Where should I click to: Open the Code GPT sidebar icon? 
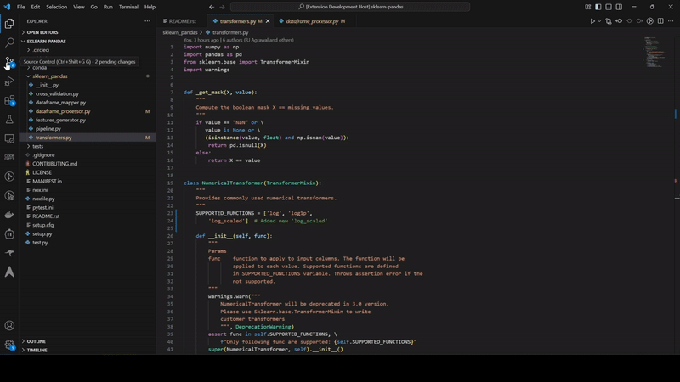(x=9, y=157)
